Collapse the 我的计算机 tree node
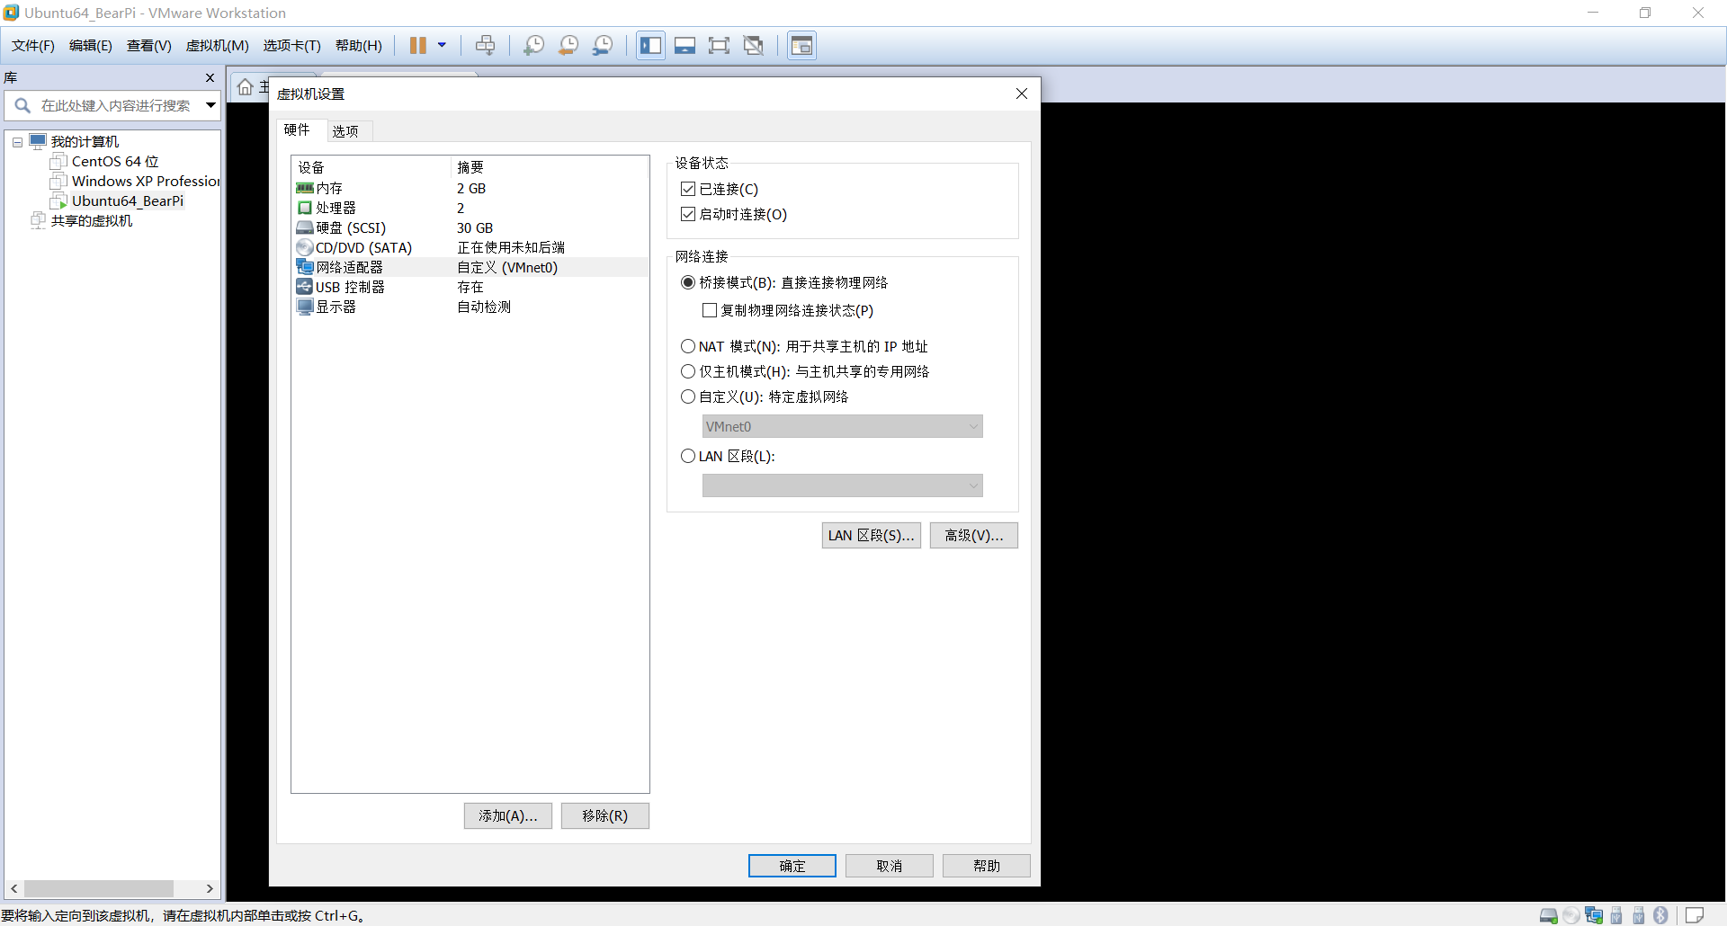 (x=17, y=142)
